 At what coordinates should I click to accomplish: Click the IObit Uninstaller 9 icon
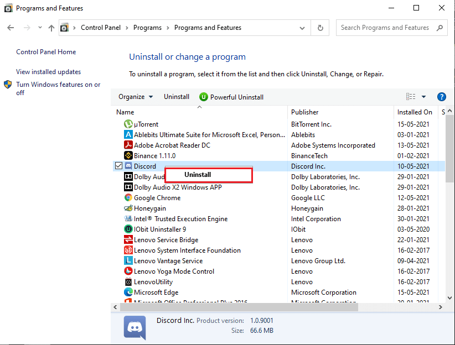tap(128, 229)
